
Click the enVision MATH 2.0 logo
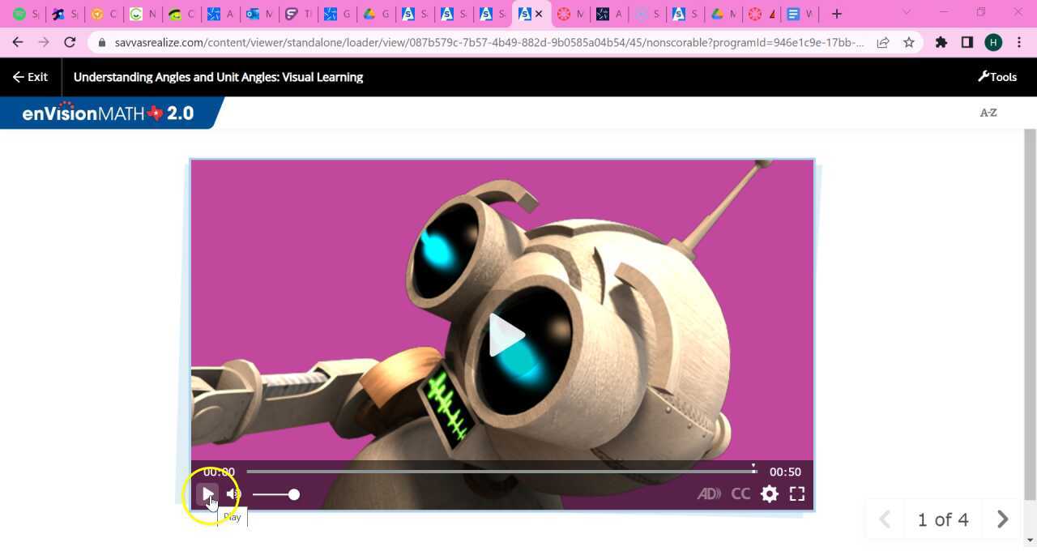[x=108, y=113]
